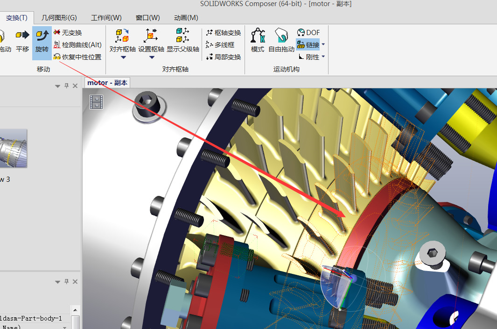The image size is (497, 329).
Task: Open the 动画(M) ribbon tab
Action: 186,18
